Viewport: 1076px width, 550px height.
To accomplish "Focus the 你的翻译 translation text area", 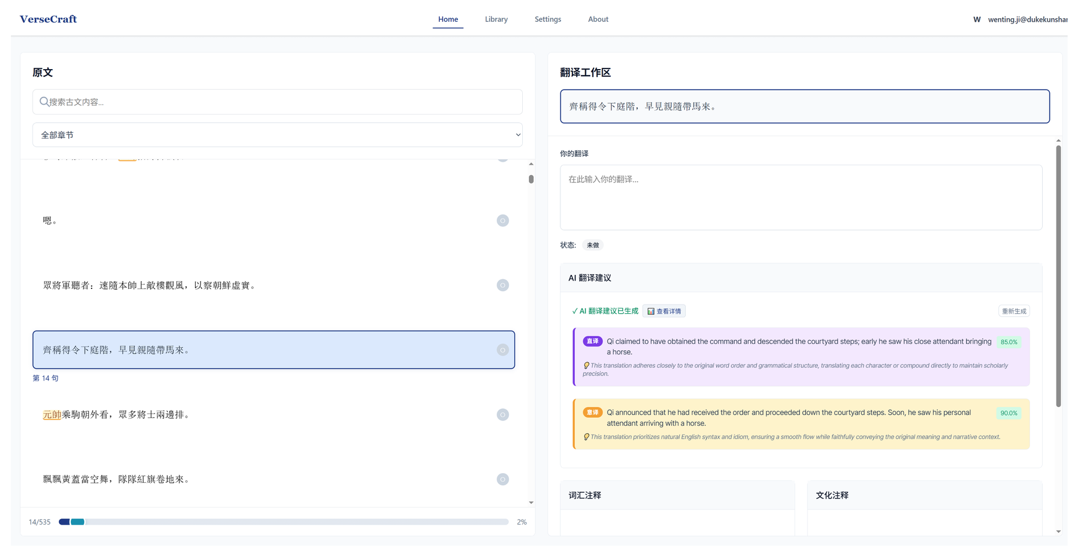I will 800,197.
